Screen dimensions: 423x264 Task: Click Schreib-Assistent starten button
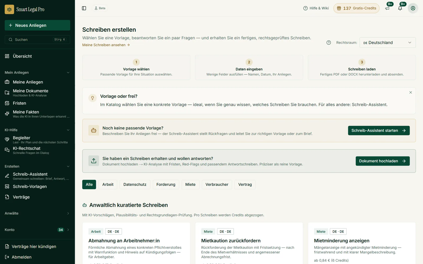379,130
